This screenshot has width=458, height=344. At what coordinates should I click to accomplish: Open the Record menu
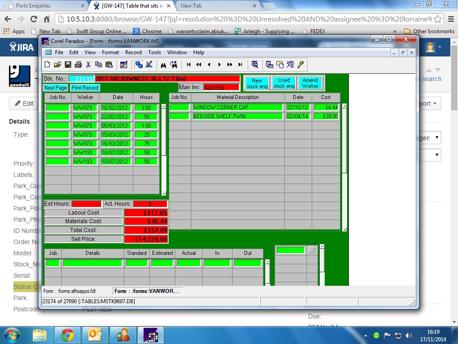(x=133, y=52)
